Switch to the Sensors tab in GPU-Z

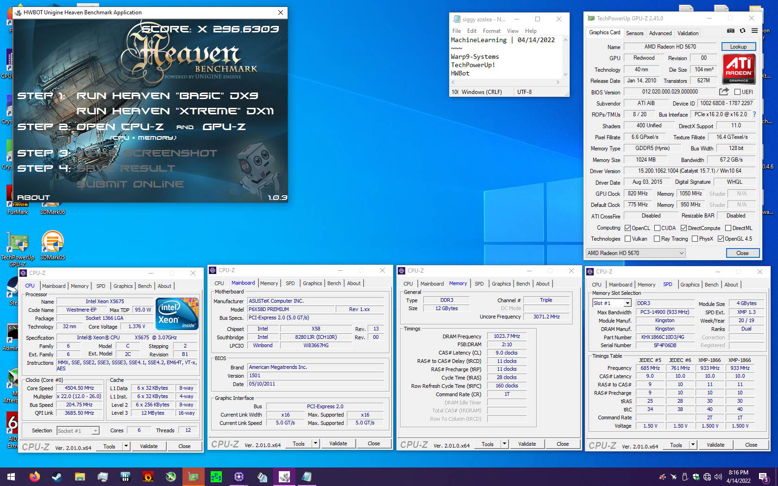[x=634, y=33]
